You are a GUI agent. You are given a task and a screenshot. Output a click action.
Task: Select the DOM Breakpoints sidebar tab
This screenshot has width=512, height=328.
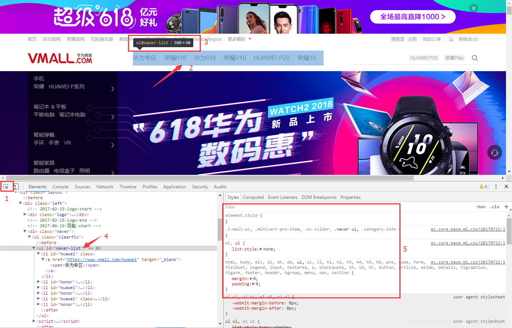click(x=319, y=197)
